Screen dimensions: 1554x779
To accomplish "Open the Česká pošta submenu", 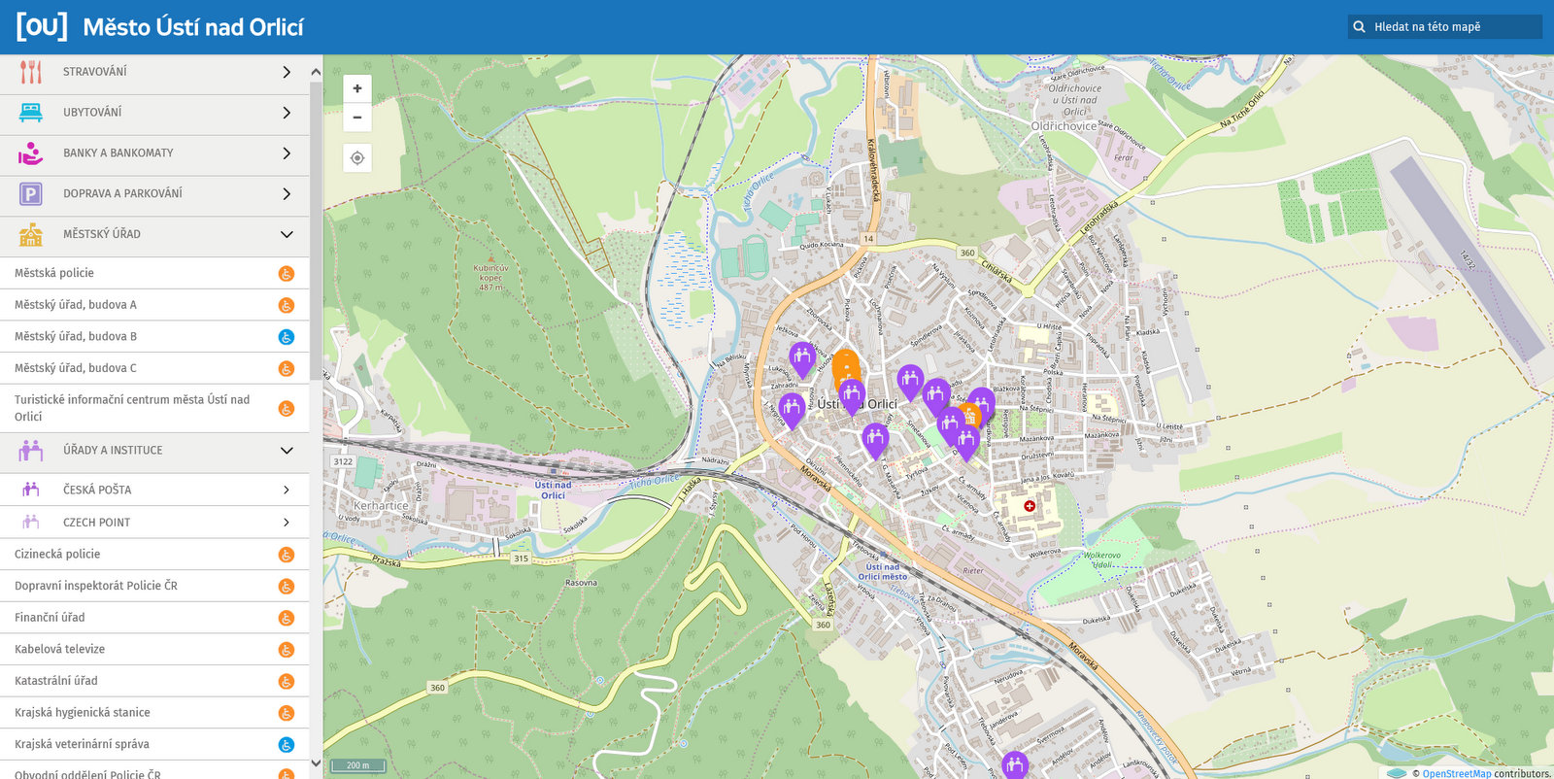I will click(154, 491).
